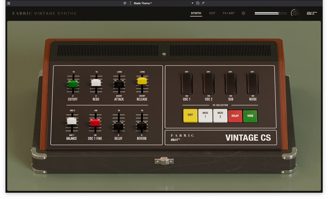The image size is (328, 199).
Task: Select the MOD 2 effect button
Action: coord(220,116)
